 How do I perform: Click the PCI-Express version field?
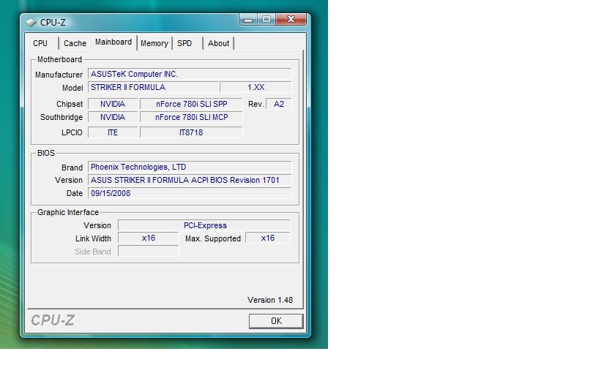point(204,225)
